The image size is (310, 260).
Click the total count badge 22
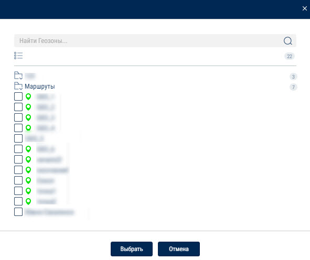290,56
